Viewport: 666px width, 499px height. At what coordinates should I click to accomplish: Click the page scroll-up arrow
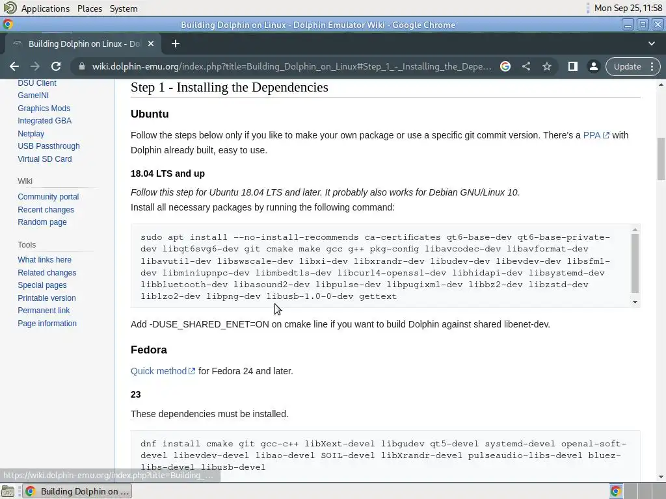tap(661, 85)
